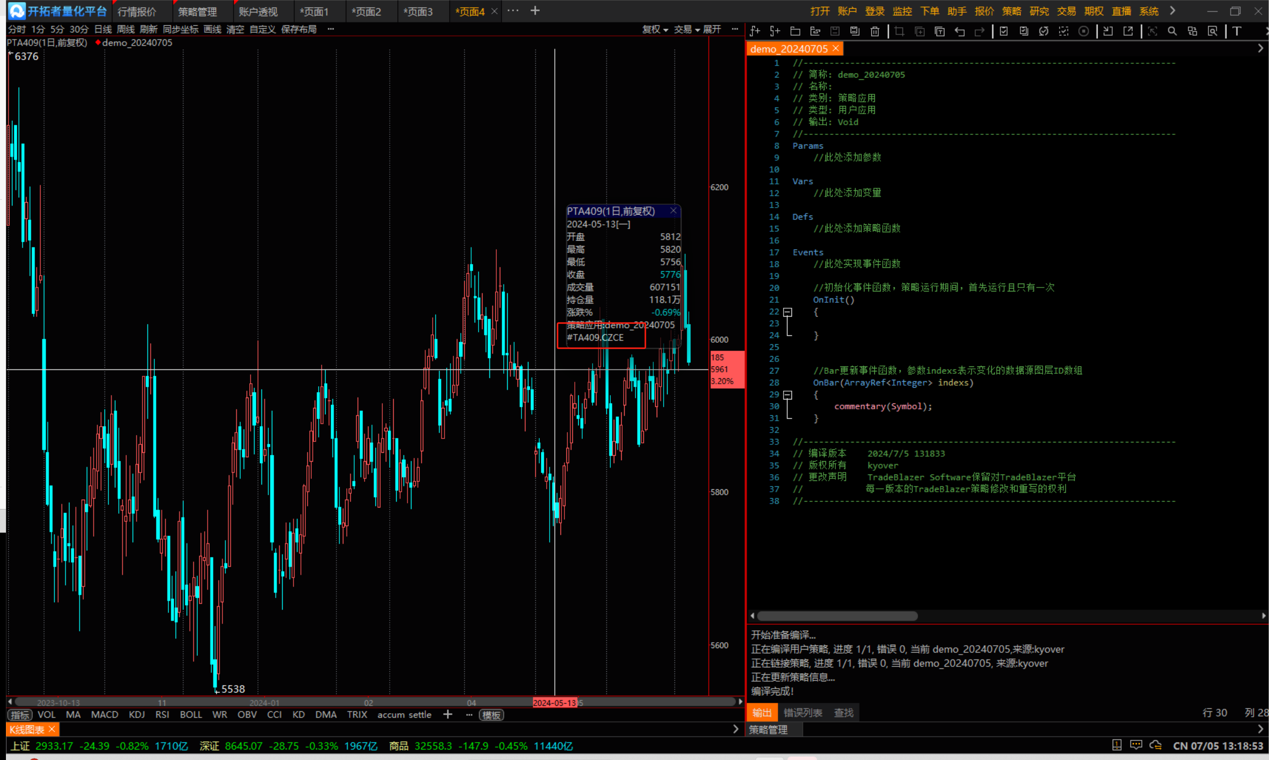Click the circular refresh-check icon

1044,31
